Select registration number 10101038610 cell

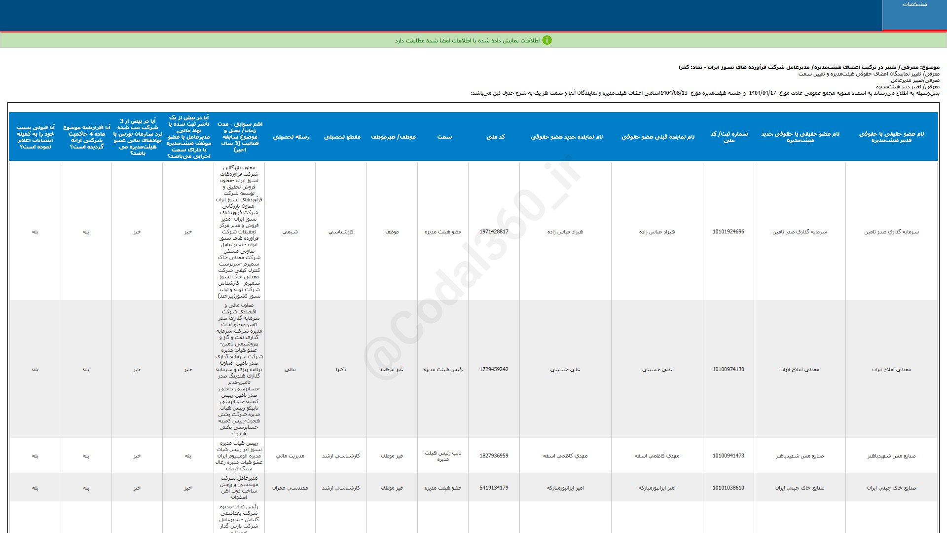pos(728,488)
